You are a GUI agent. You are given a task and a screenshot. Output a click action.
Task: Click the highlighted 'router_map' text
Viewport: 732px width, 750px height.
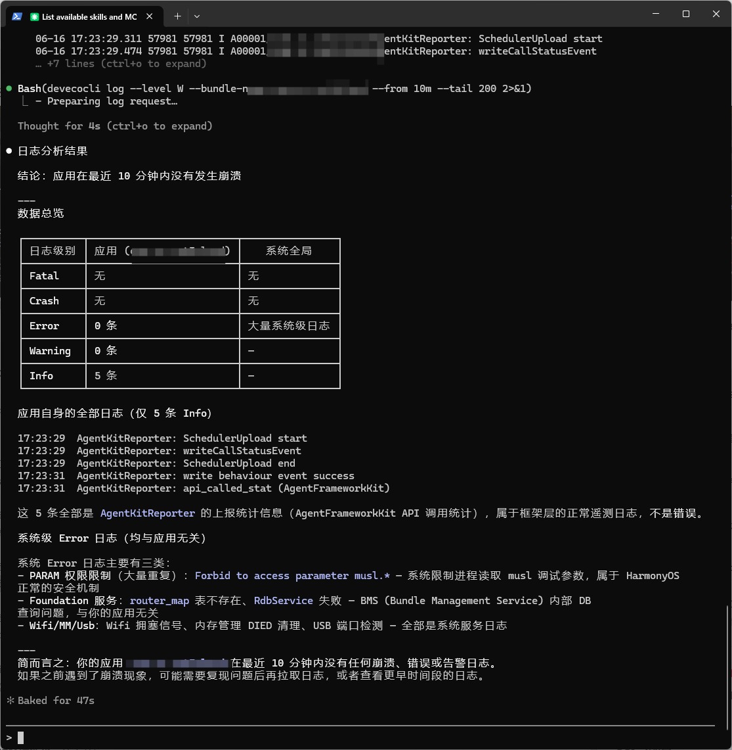159,601
